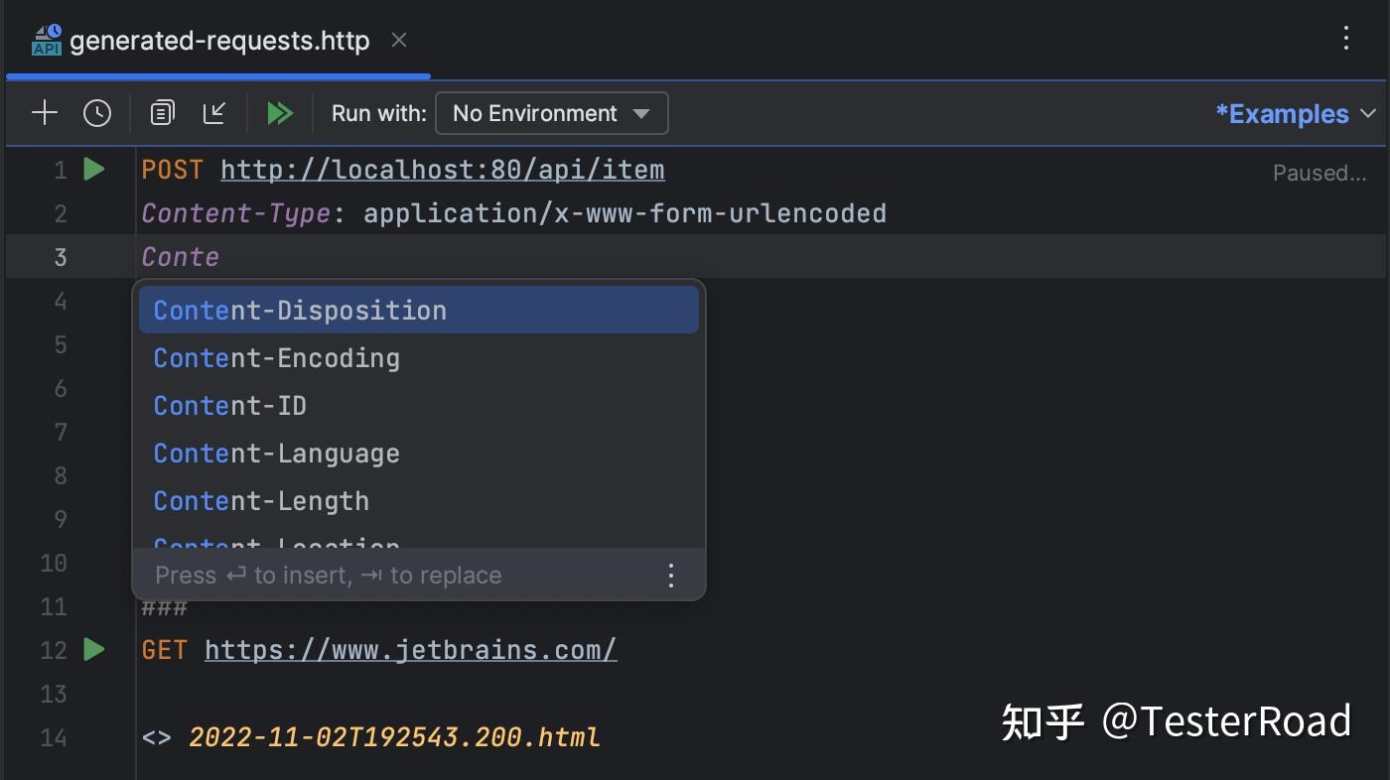Viewport: 1390px width, 780px height.
Task: Open the kebab menu at top right
Action: point(1345,38)
